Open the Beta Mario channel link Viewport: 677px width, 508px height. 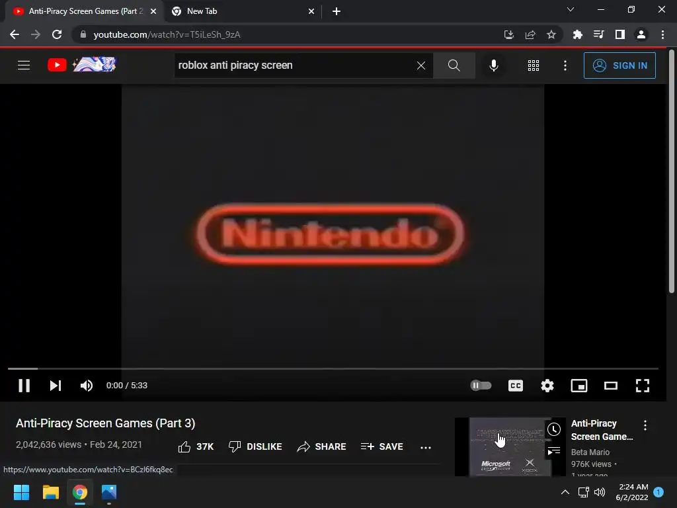coord(590,452)
